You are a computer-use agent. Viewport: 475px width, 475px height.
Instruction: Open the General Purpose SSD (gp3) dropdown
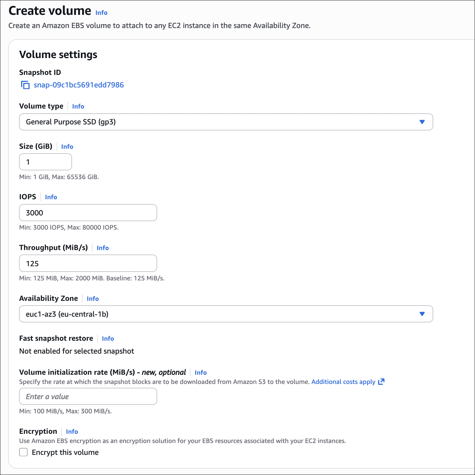[226, 122]
